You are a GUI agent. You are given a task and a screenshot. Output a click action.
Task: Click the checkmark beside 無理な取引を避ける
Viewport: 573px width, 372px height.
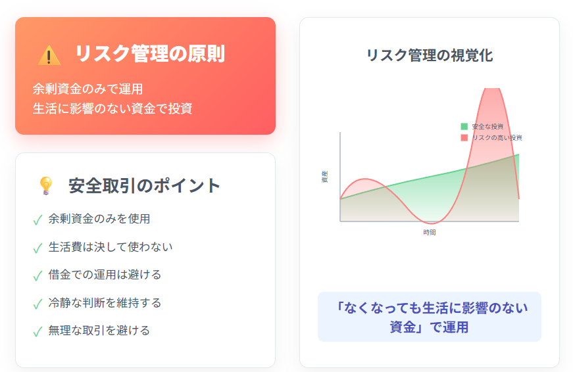click(37, 331)
